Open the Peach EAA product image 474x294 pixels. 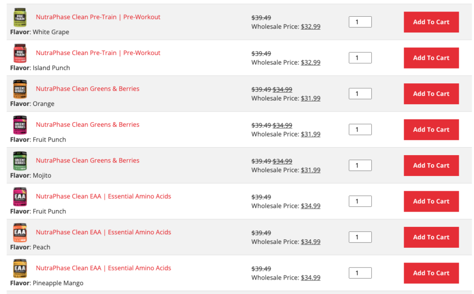tap(20, 232)
